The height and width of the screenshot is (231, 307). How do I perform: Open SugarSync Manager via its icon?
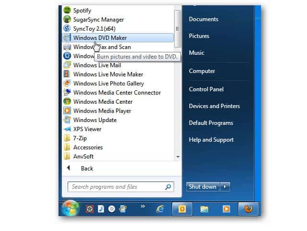(x=67, y=20)
